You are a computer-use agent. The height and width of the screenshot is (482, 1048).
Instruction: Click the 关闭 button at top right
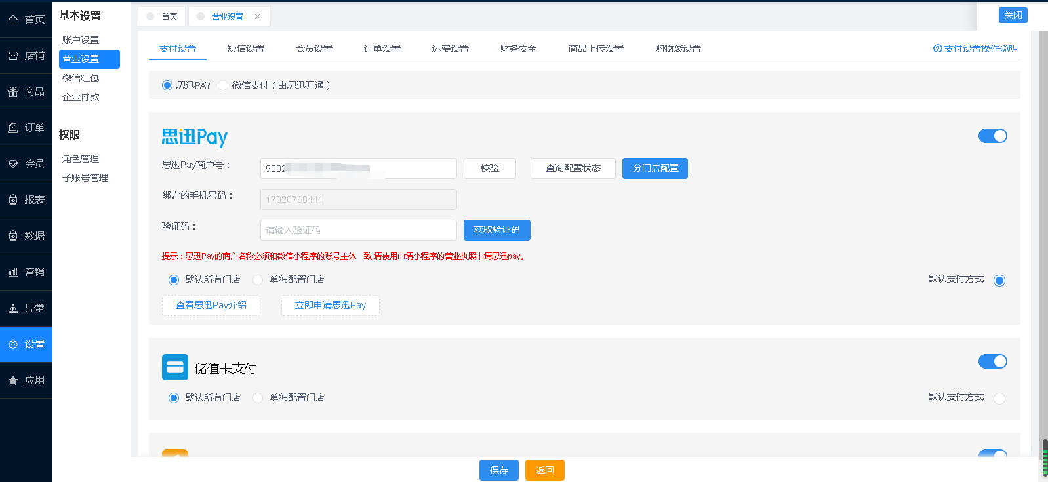tap(1013, 15)
